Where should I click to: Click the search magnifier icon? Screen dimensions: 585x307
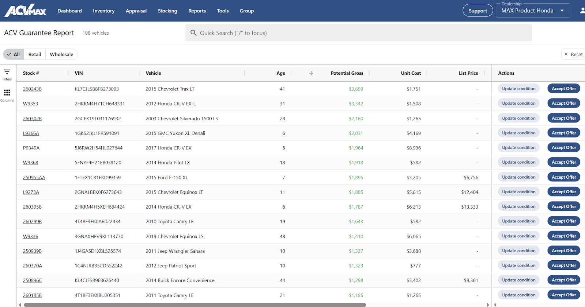coord(193,33)
